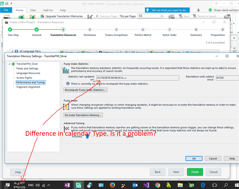Click Upgrade Translation Memories
The width and height of the screenshot is (239, 189).
click(x=61, y=16)
